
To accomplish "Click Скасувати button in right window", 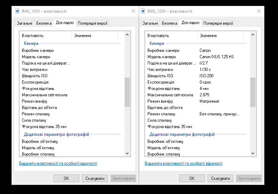I will click(x=220, y=178).
